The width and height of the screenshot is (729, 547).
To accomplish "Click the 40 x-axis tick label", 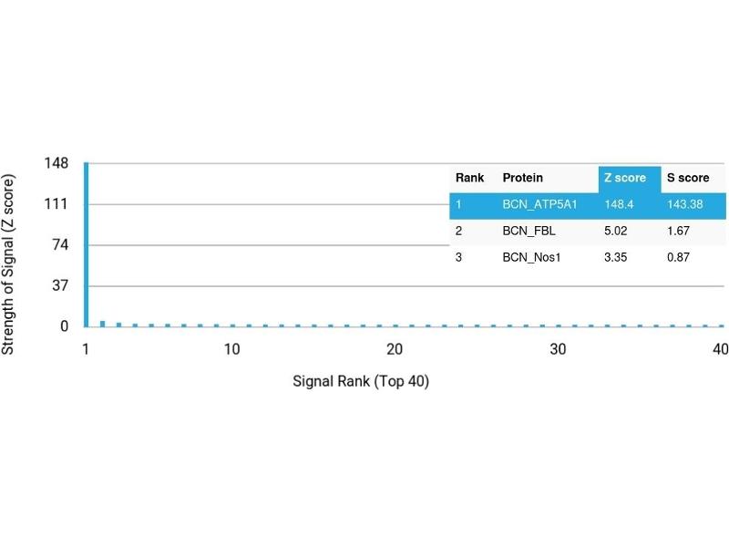I will (x=720, y=350).
